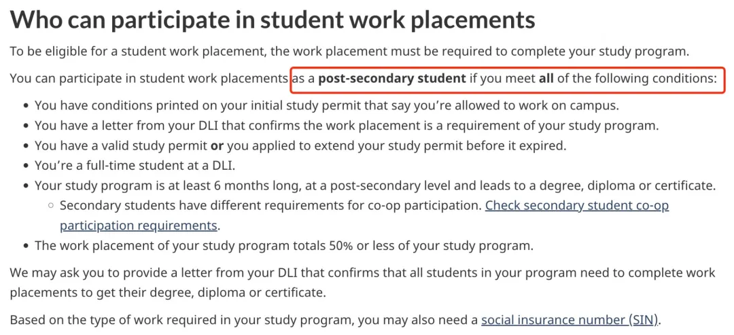The width and height of the screenshot is (734, 335).
Task: Click the hollow sub-bullet marker before "Secondary students"
Action: [51, 205]
